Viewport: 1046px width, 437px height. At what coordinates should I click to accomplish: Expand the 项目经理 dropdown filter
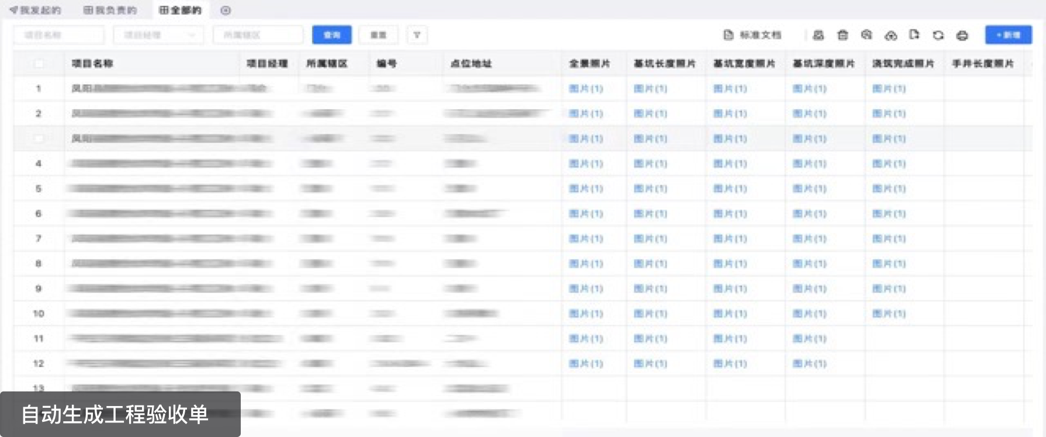point(158,35)
